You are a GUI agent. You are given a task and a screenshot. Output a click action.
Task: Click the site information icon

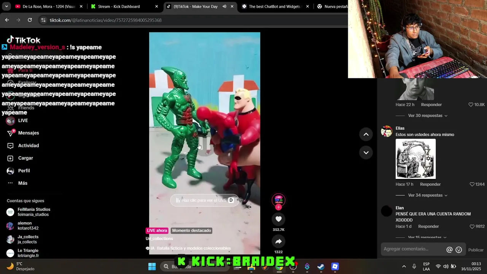point(43,20)
